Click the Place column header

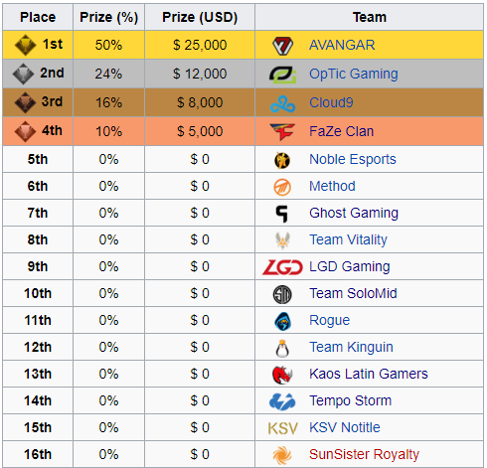click(x=38, y=17)
